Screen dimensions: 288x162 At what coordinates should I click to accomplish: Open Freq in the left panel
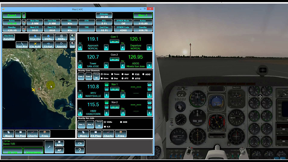point(45,134)
